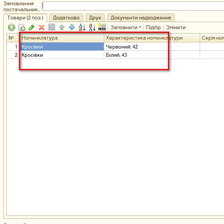Add a new row with the green plus icon
This screenshot has height=224, width=224.
12,27
